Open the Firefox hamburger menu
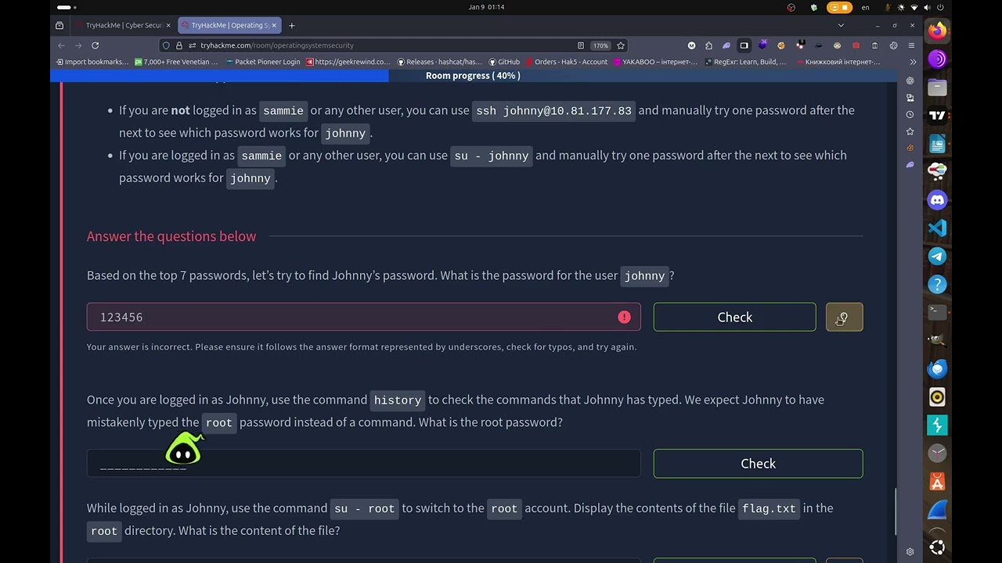The width and height of the screenshot is (1002, 563). pyautogui.click(x=912, y=45)
